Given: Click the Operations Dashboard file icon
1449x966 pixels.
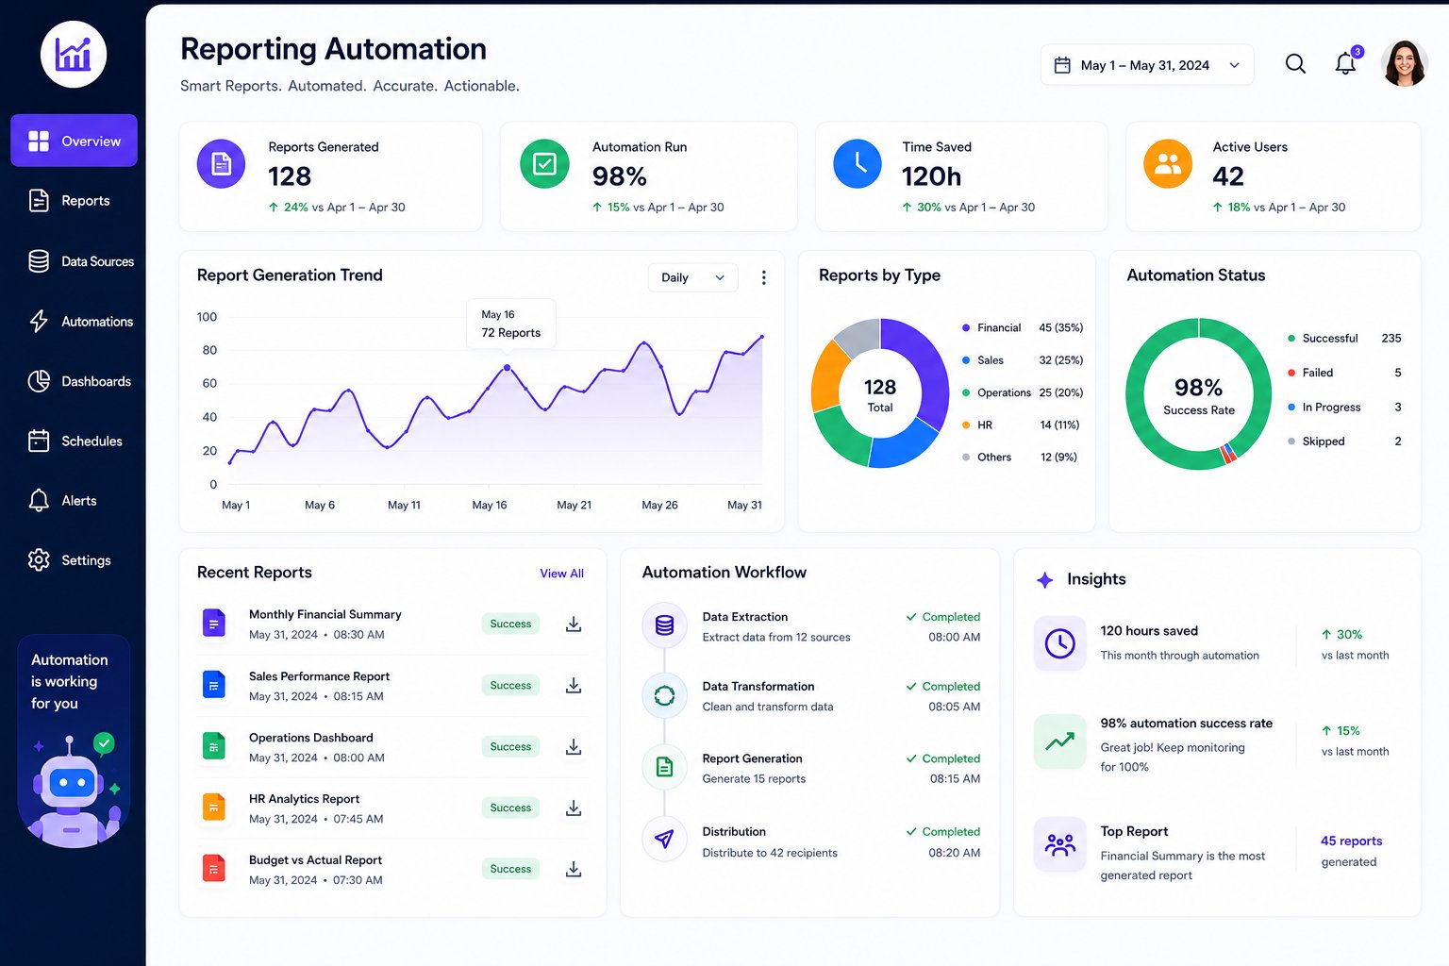Looking at the screenshot, I should (214, 746).
